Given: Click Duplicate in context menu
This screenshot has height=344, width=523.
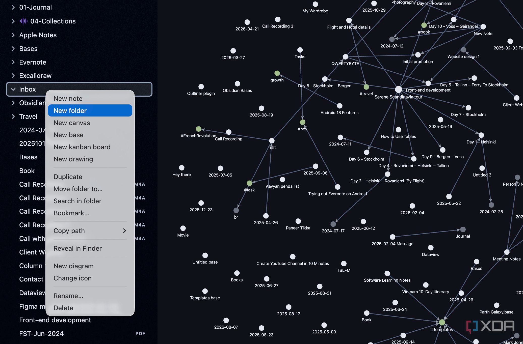Looking at the screenshot, I should point(90,177).
